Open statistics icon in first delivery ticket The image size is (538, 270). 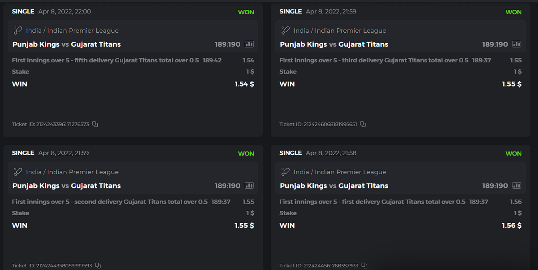tap(517, 186)
